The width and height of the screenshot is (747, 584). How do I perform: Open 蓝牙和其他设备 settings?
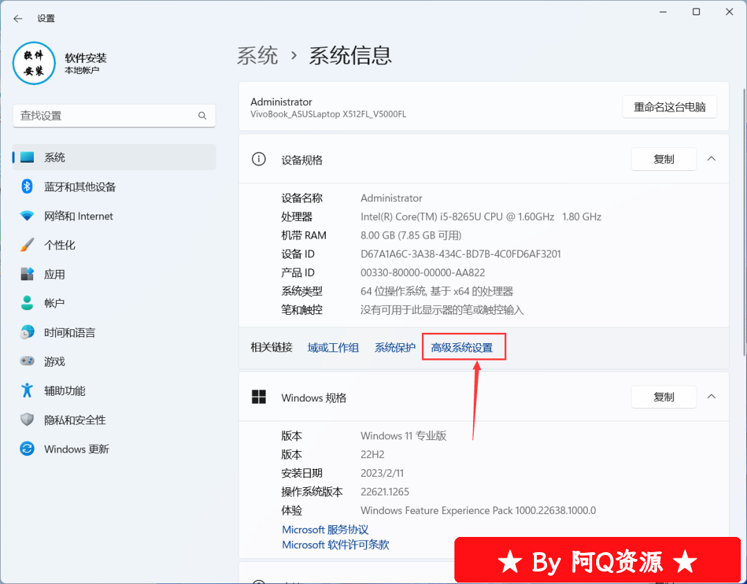click(x=114, y=186)
